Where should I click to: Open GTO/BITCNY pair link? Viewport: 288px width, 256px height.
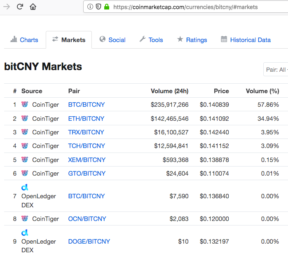87,173
